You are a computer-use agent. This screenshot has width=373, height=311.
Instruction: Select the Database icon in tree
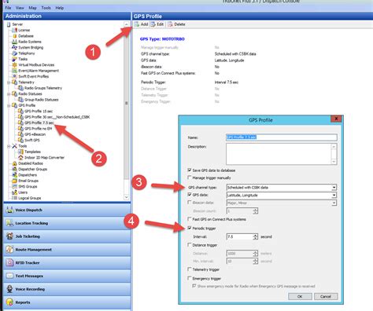15,36
